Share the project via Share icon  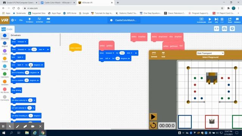(230, 20)
